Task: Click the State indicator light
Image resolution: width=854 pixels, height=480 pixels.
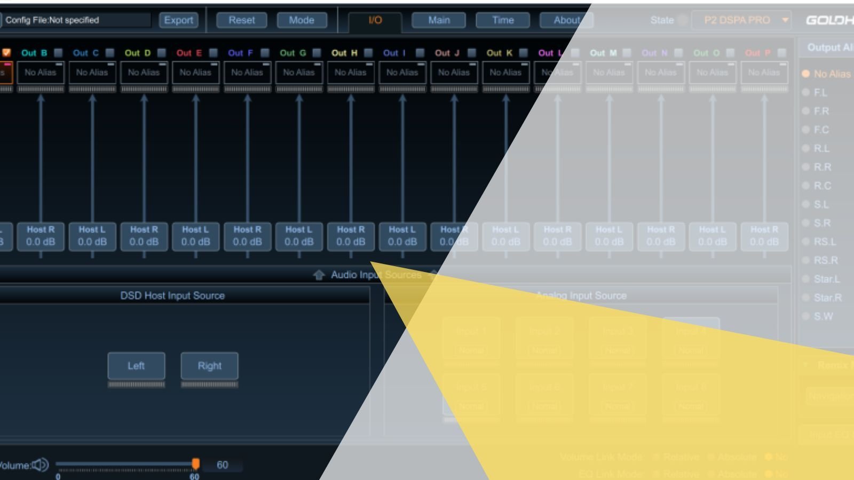Action: (683, 20)
